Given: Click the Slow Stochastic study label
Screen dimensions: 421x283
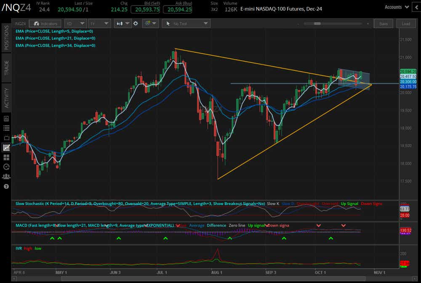Looking at the screenshot, I should point(140,204).
